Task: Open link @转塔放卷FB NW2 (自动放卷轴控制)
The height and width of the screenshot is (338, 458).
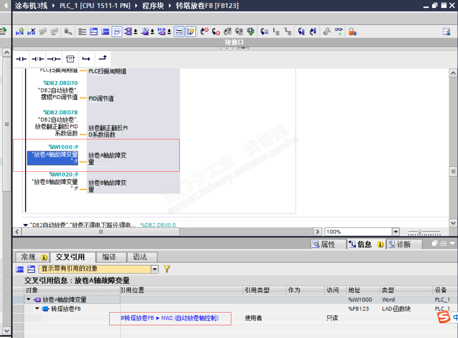Action: (x=170, y=318)
